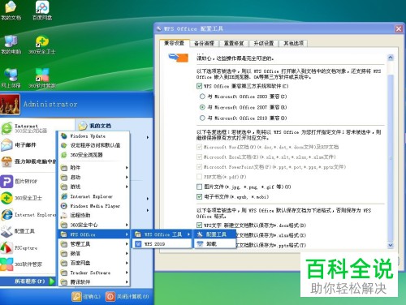
Task: Launch the 360安全卫士 desktop shortcut
Action: click(42, 45)
